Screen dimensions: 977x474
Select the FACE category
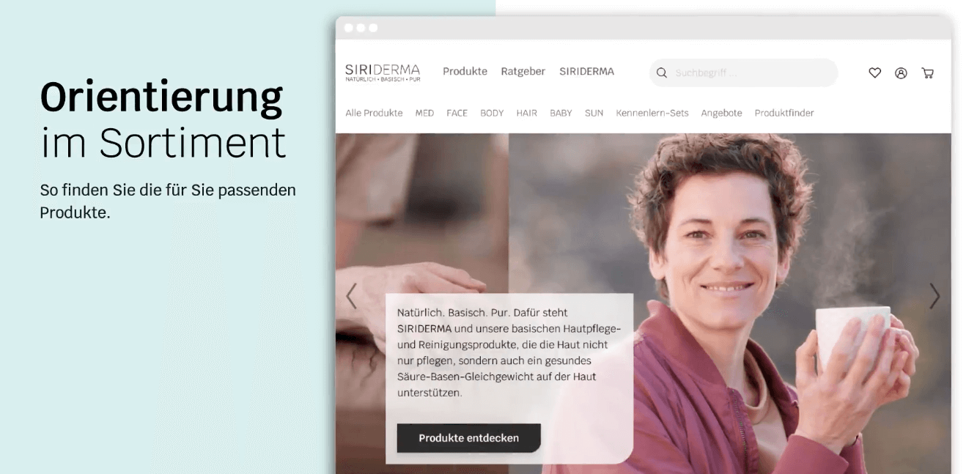[457, 113]
